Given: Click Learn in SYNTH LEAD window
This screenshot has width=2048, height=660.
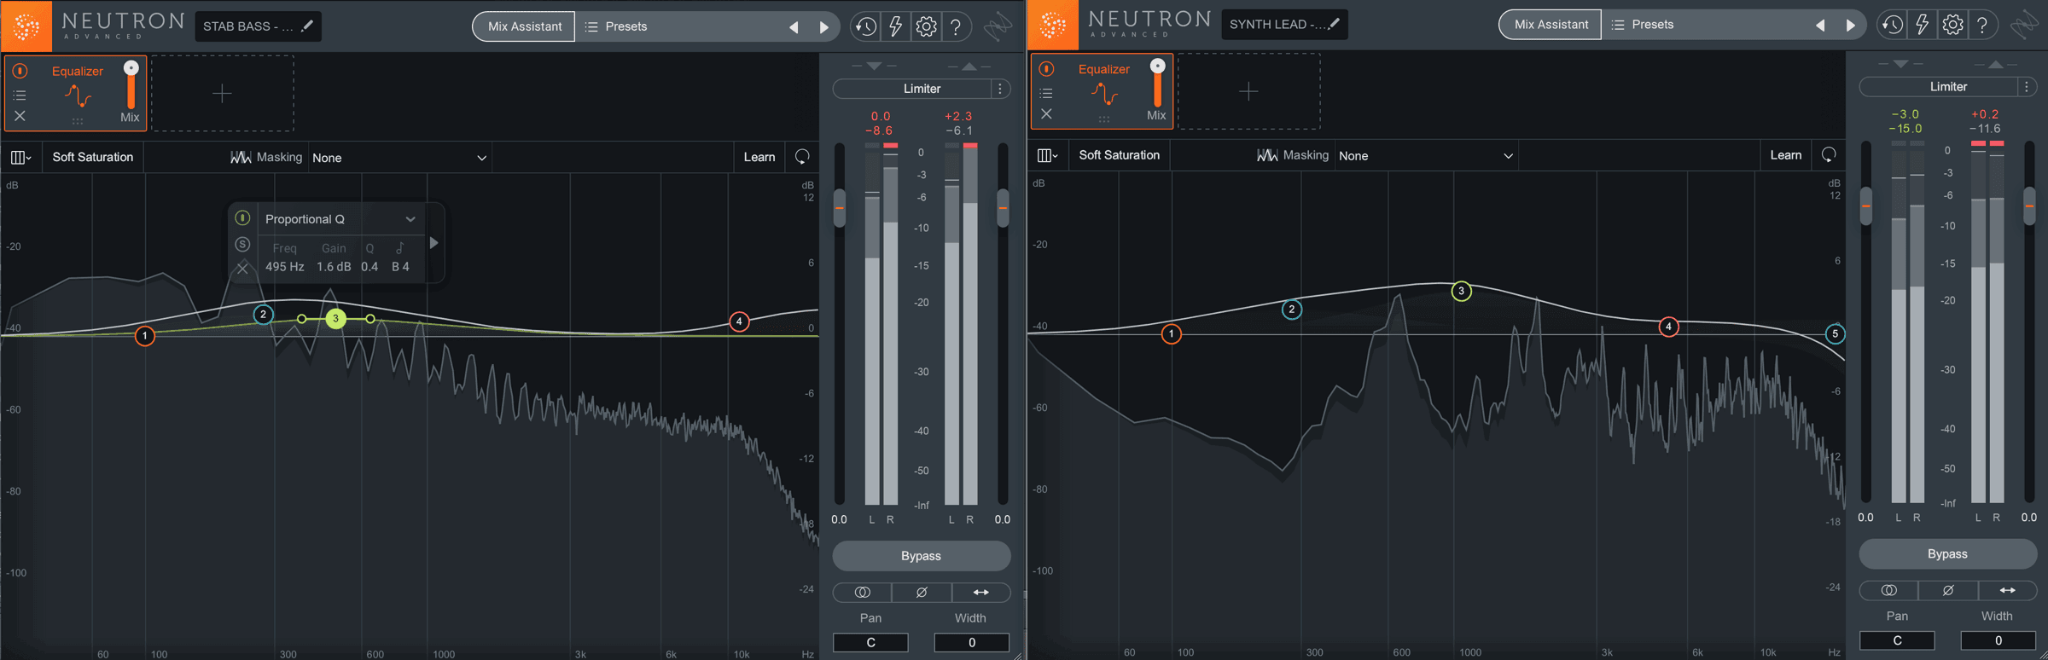Looking at the screenshot, I should point(1786,155).
